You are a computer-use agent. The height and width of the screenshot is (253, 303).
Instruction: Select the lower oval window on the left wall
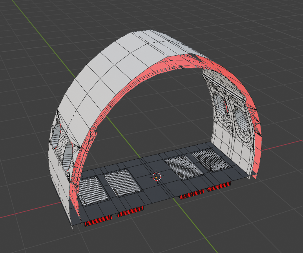pos(68,157)
